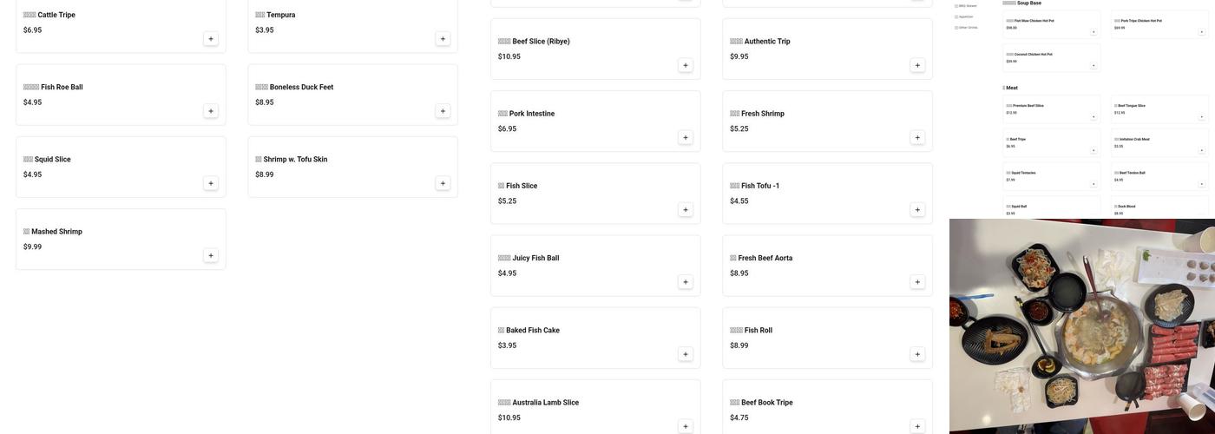Add Australia Lamb Slice to cart

(x=686, y=426)
